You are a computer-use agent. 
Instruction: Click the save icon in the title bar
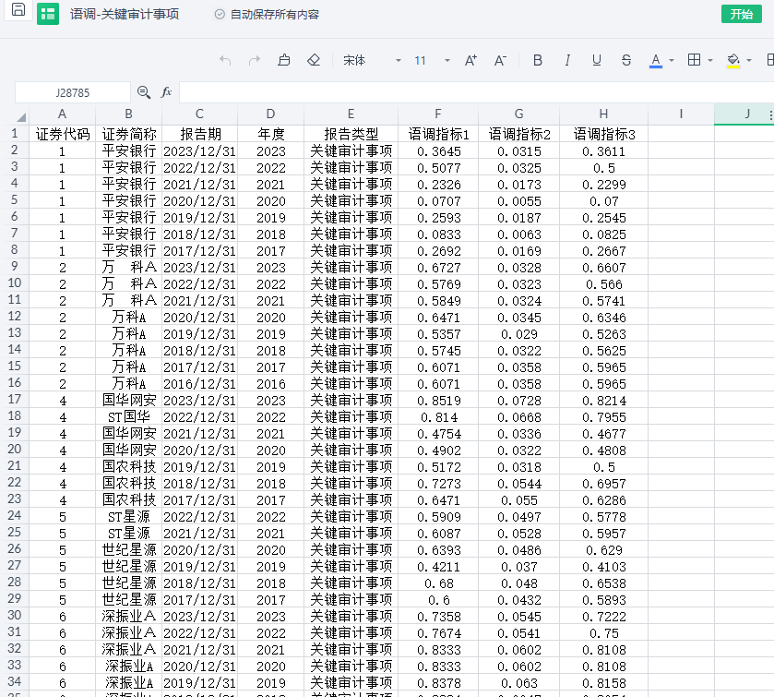[18, 10]
